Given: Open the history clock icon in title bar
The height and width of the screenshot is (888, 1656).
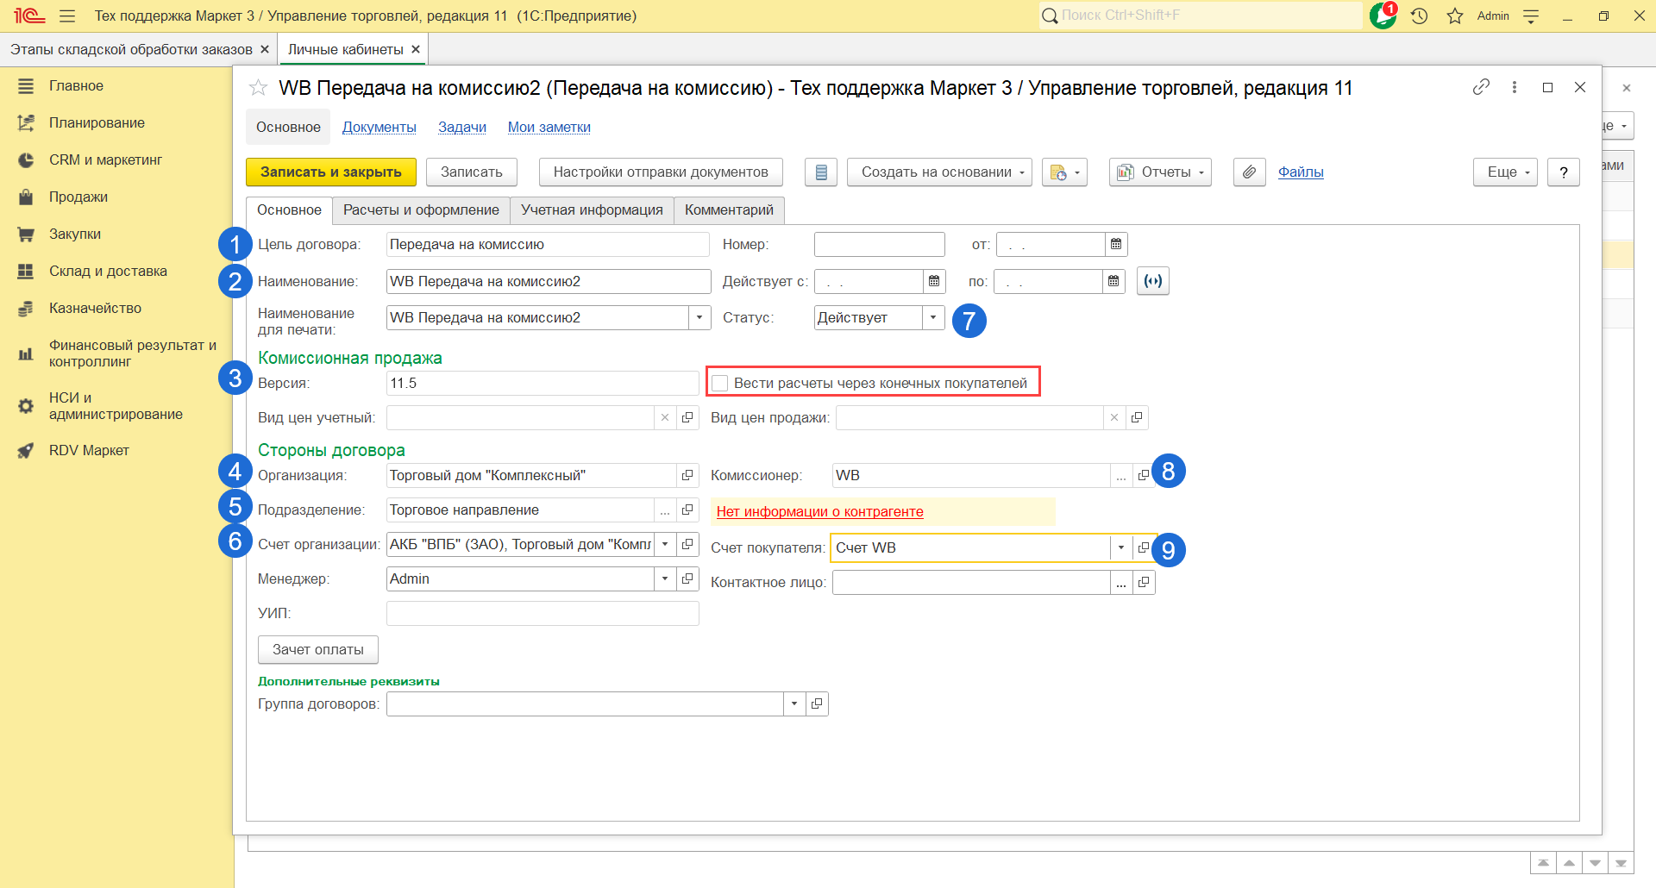Looking at the screenshot, I should tap(1419, 16).
